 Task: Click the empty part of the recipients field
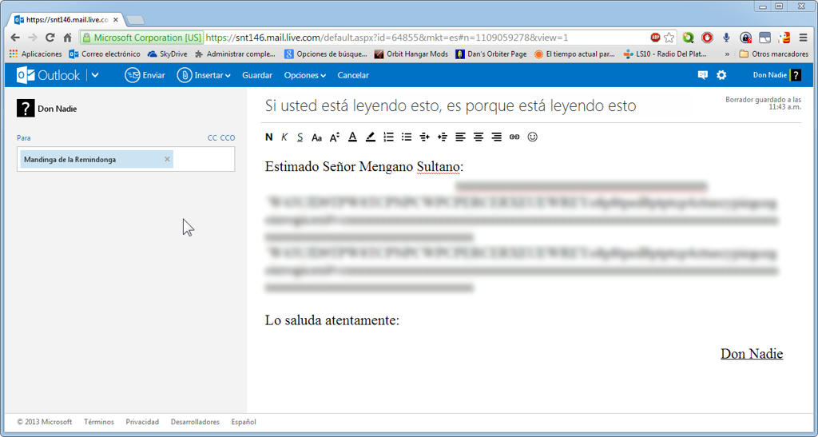click(x=204, y=159)
